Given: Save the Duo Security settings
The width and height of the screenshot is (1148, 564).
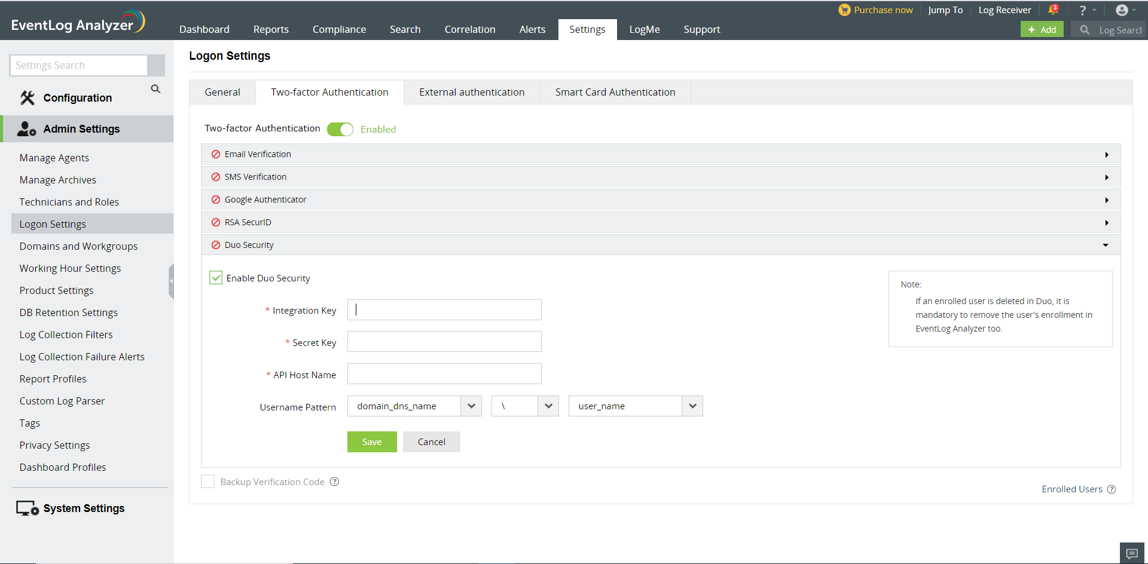Looking at the screenshot, I should (x=372, y=442).
